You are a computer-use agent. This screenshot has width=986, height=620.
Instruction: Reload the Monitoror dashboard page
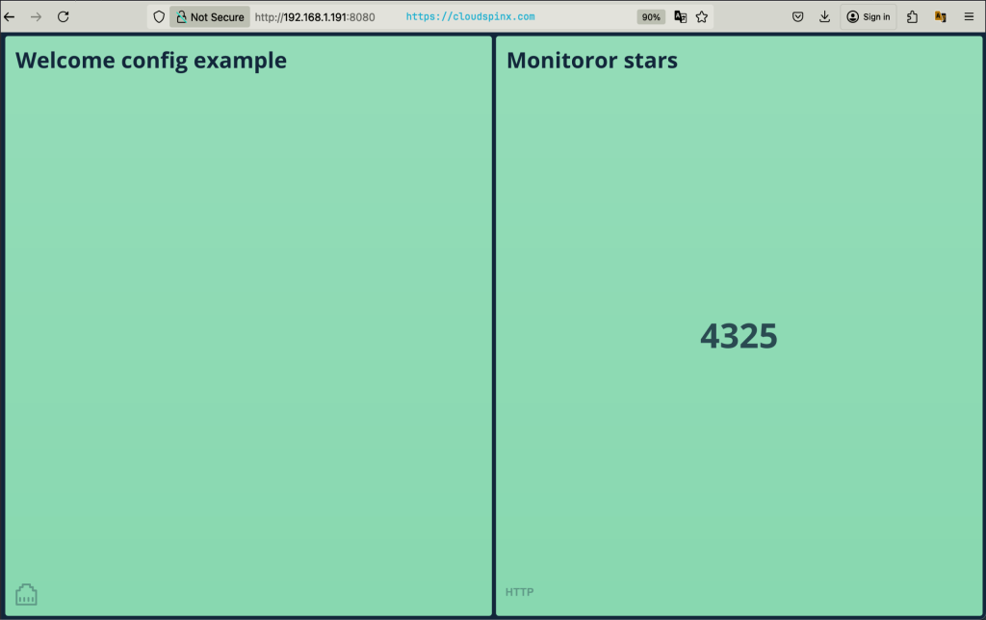tap(64, 16)
